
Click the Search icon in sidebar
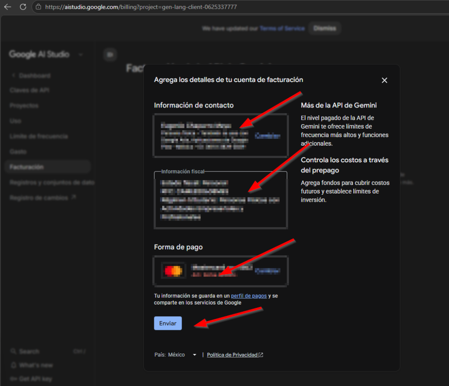point(13,351)
